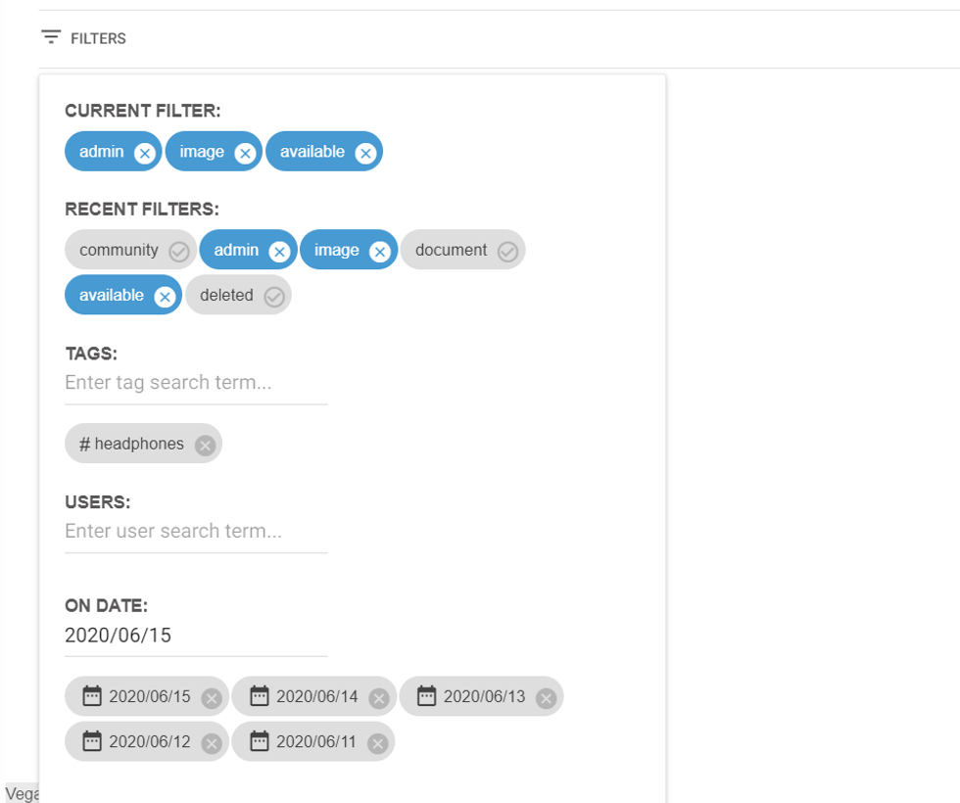
Task: Open the On Date field
Action: point(196,636)
